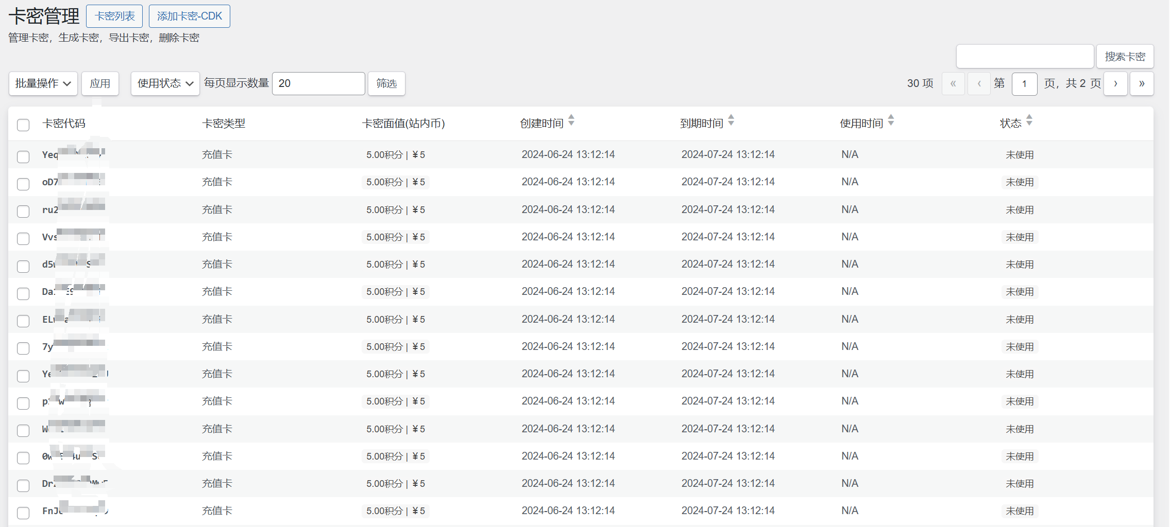Go to the previous page arrow
The image size is (1170, 527).
[979, 83]
